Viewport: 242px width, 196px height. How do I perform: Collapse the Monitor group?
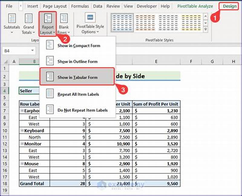point(22,144)
